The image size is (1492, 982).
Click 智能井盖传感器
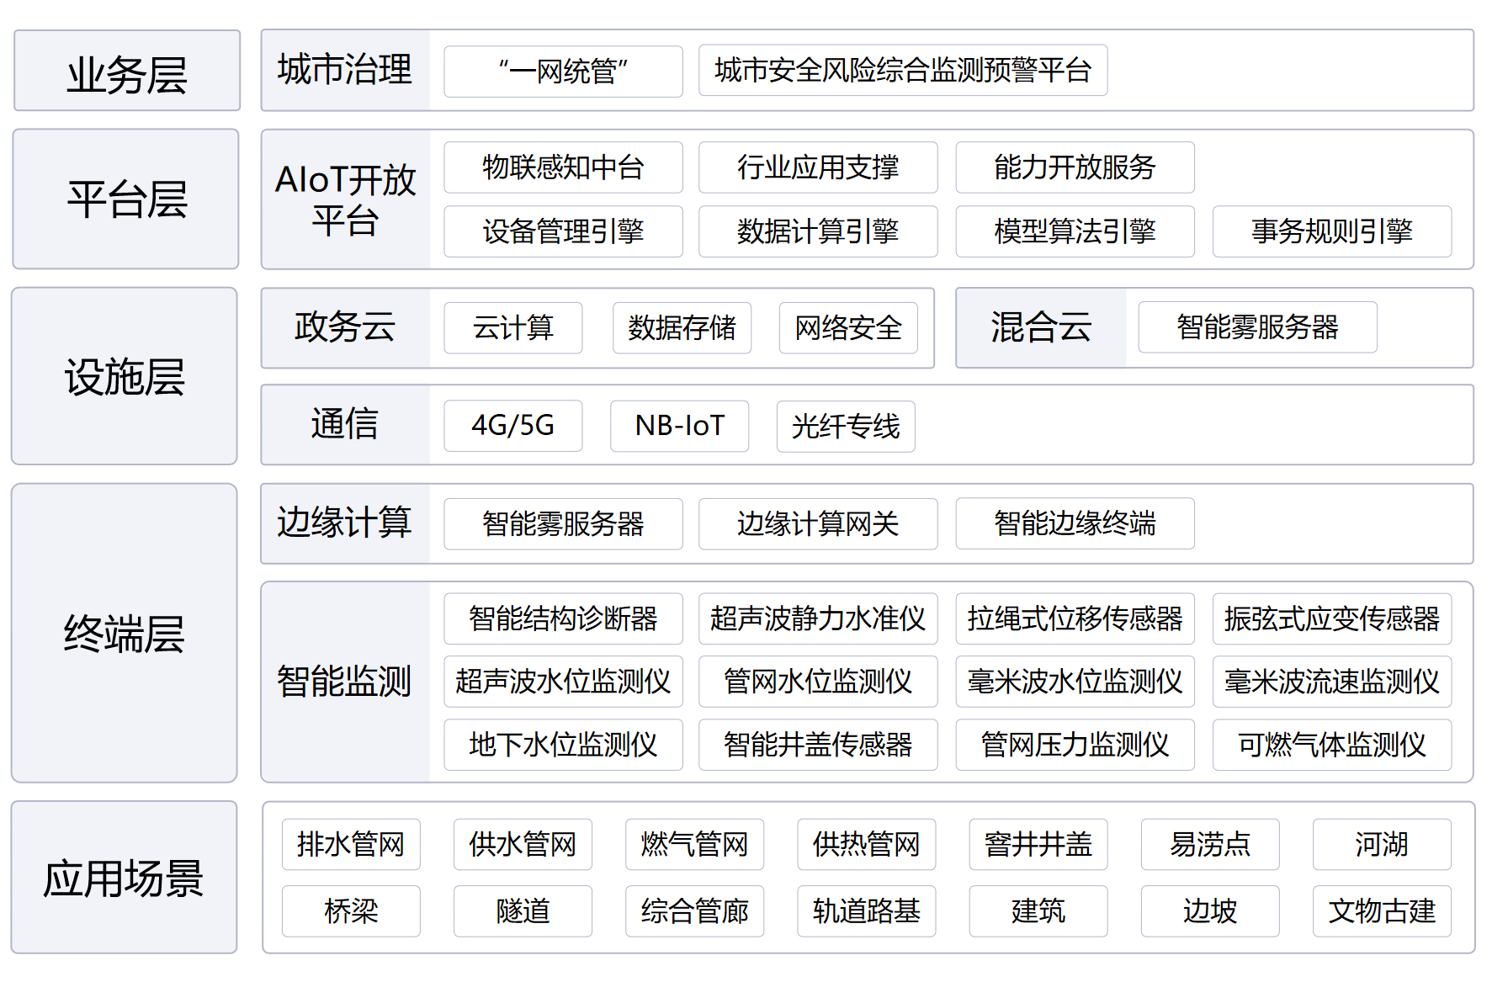818,745
